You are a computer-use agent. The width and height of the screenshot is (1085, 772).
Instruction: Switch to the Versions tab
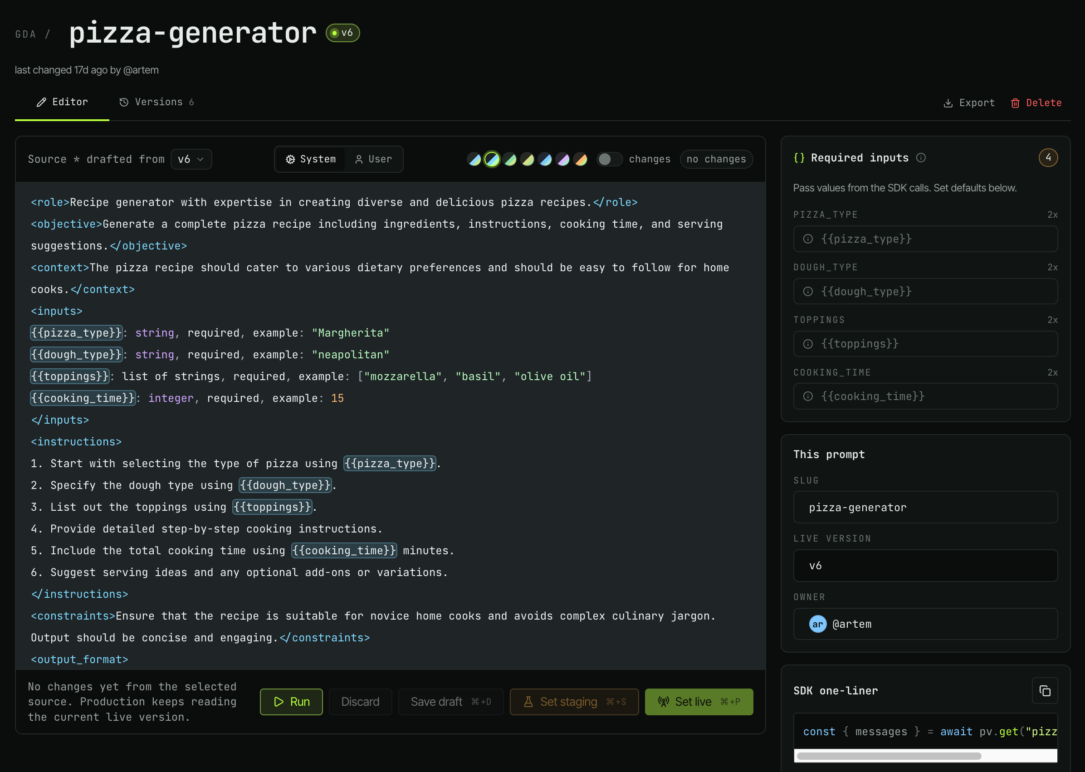(x=156, y=102)
